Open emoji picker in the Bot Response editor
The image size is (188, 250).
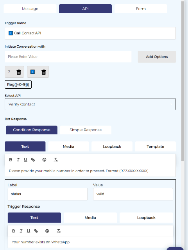point(45,160)
